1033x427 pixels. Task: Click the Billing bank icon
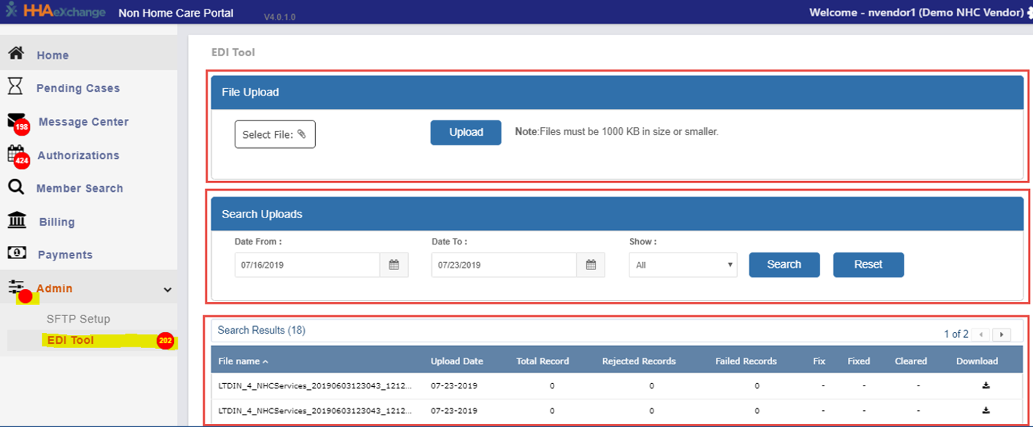16,220
